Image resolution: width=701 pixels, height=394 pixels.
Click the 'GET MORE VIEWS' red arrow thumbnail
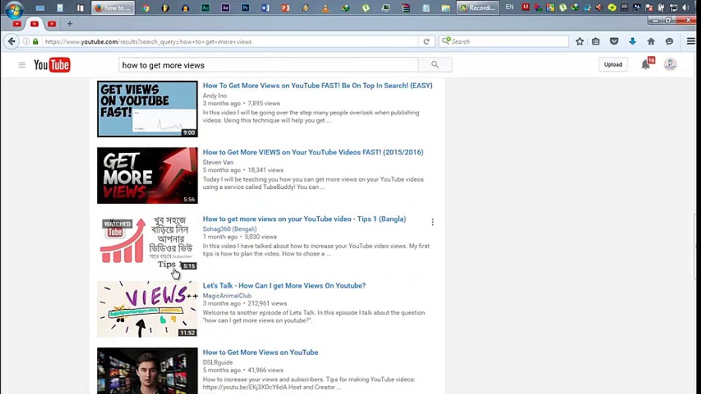[147, 176]
